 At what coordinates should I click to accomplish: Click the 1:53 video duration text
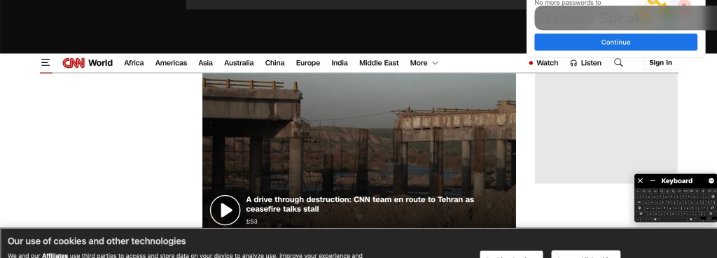pyautogui.click(x=251, y=222)
